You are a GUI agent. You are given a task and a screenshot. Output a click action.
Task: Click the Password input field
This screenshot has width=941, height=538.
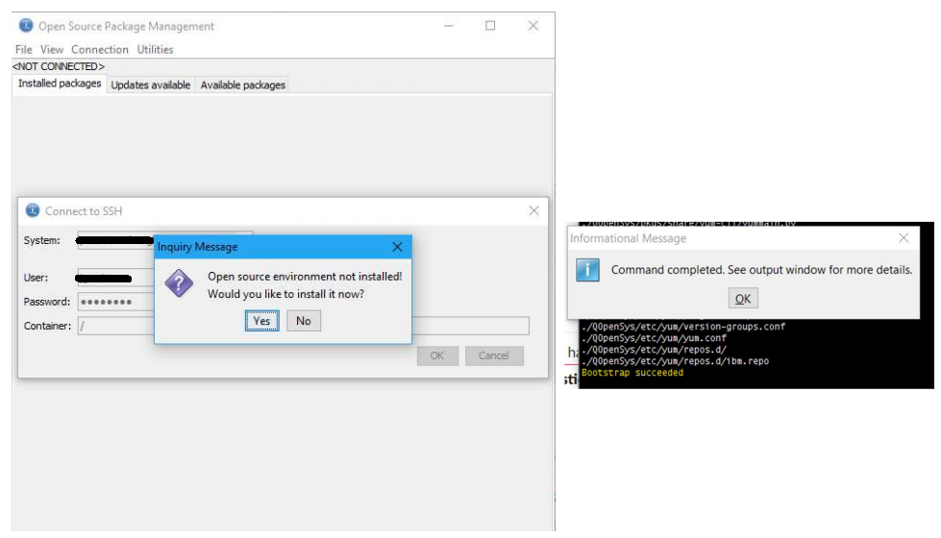click(x=115, y=302)
